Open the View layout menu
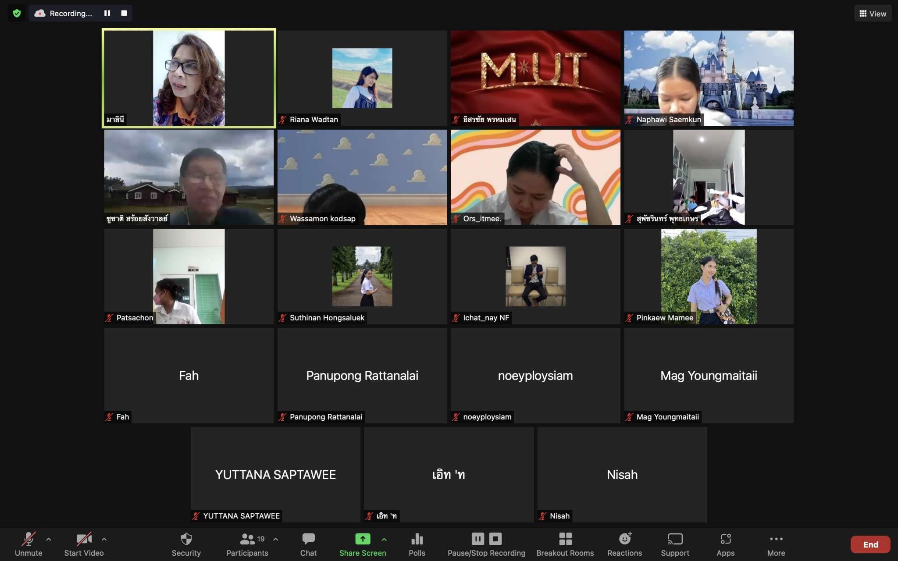Image resolution: width=898 pixels, height=561 pixels. (873, 14)
